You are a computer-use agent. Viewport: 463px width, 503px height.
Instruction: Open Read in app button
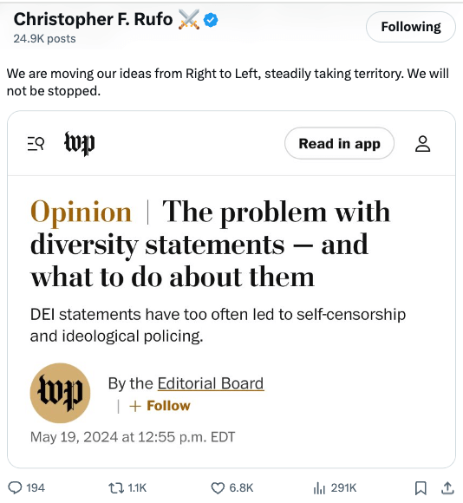coord(339,143)
